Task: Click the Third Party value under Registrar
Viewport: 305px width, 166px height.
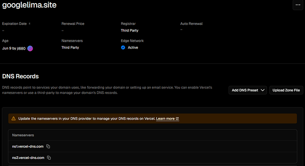Action: pyautogui.click(x=130, y=31)
